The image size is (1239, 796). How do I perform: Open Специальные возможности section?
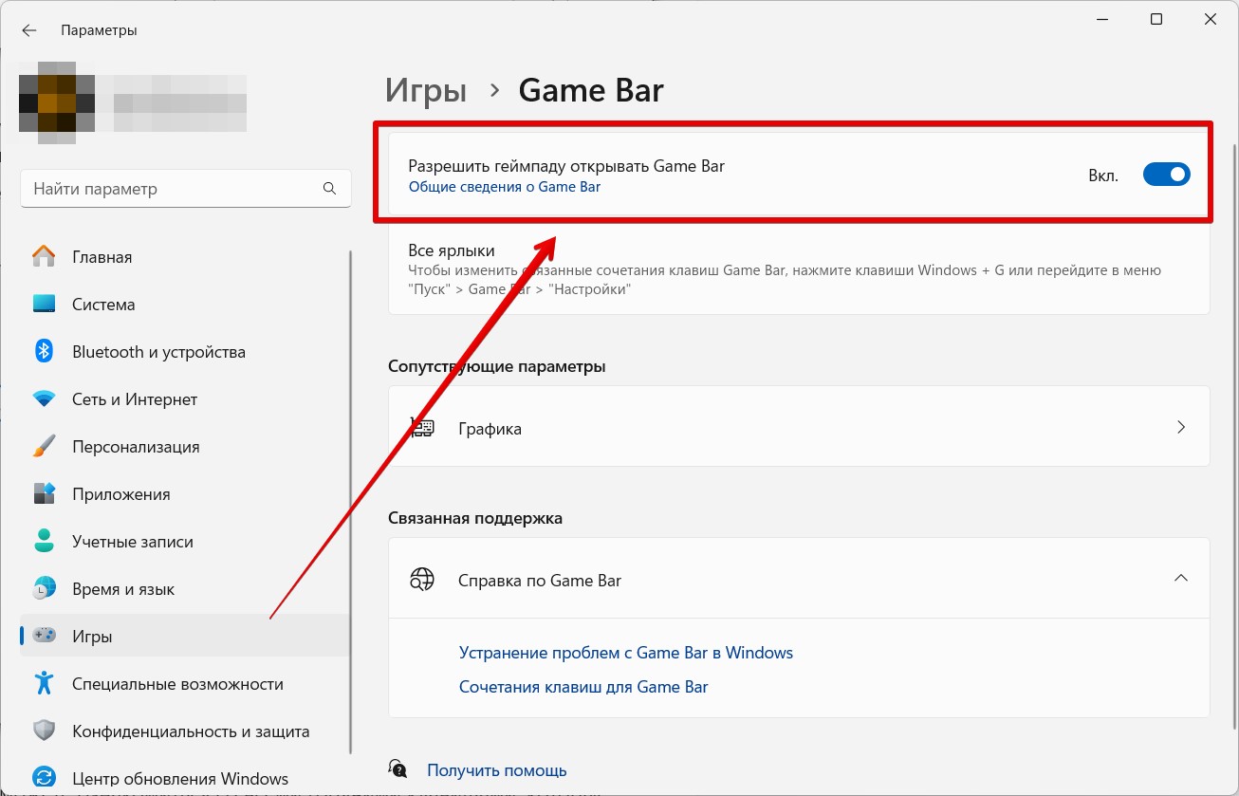[185, 684]
